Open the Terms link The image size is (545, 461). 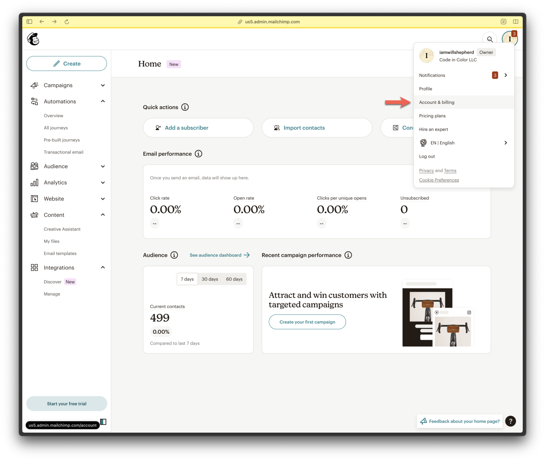[450, 171]
